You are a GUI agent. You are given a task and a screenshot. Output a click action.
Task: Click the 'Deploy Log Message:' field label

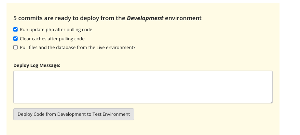click(37, 65)
